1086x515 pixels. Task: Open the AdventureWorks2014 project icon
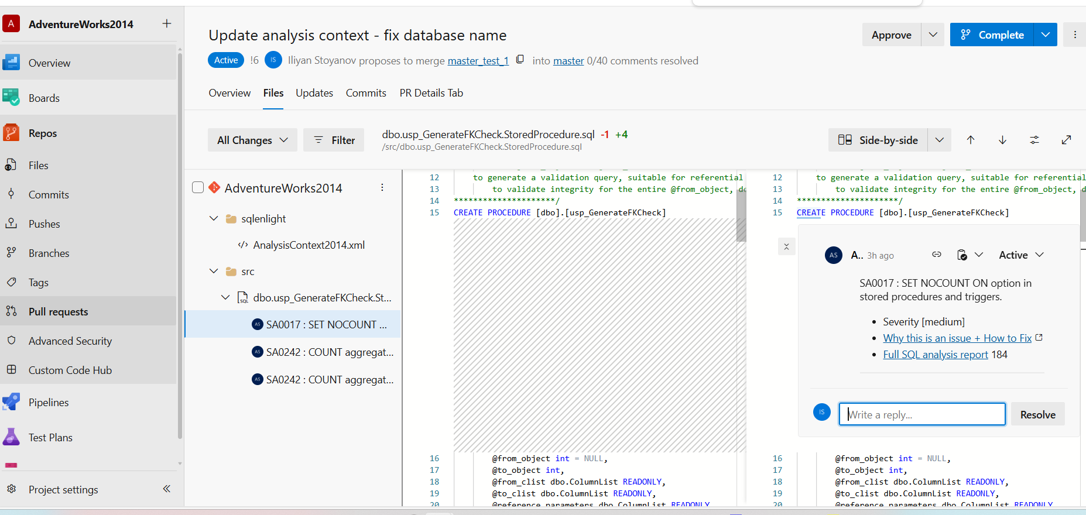tap(11, 23)
